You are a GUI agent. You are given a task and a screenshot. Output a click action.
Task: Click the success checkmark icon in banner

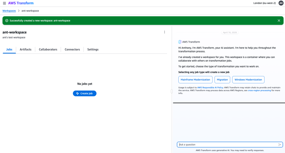pos(7,21)
